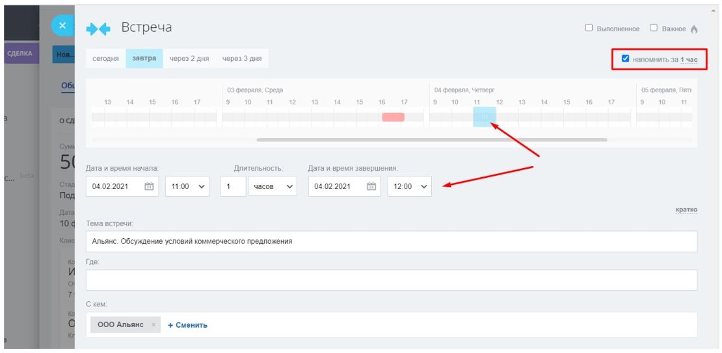This screenshot has height=353, width=722.
Task: Untick the напомнить за reminder checkbox
Action: (625, 58)
